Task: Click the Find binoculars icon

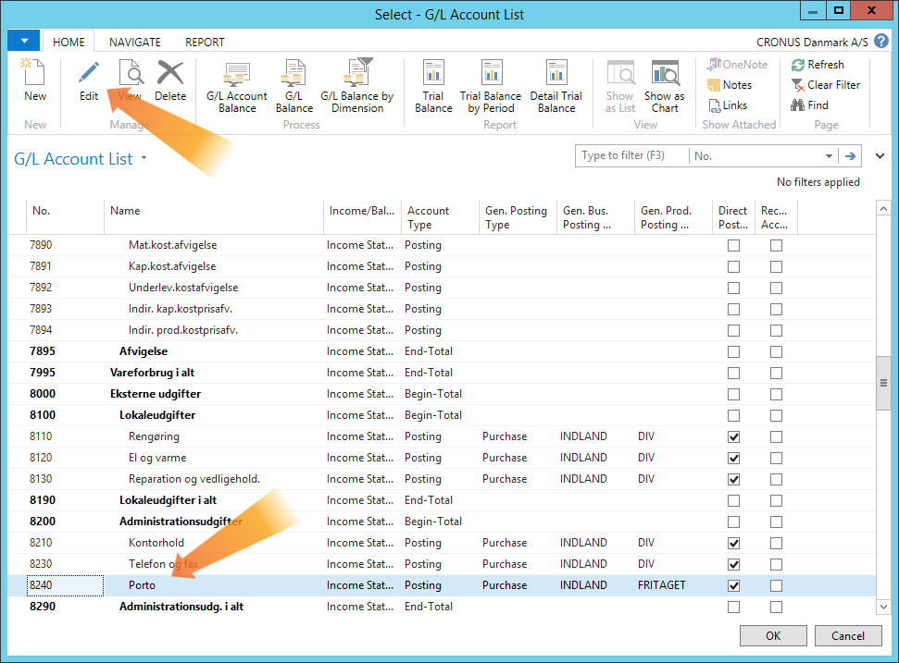Action: (x=797, y=105)
